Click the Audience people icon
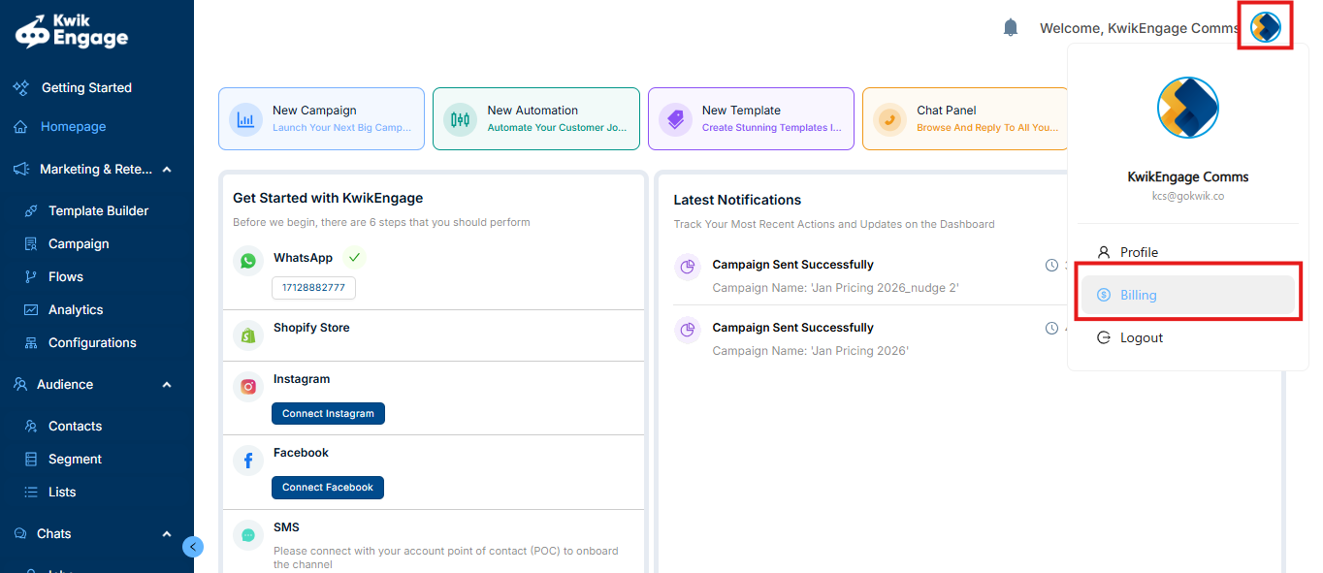The image size is (1323, 573). click(20, 384)
